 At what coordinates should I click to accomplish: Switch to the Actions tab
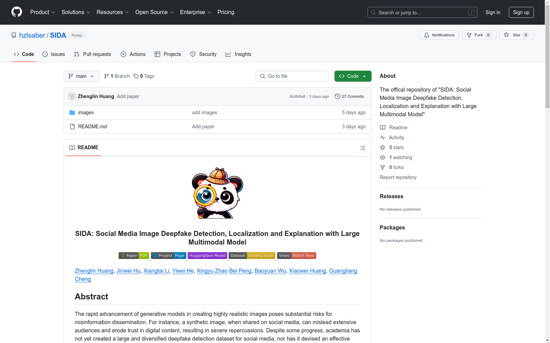(x=133, y=54)
